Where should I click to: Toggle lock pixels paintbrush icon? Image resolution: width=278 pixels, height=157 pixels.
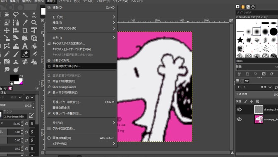coord(246,101)
